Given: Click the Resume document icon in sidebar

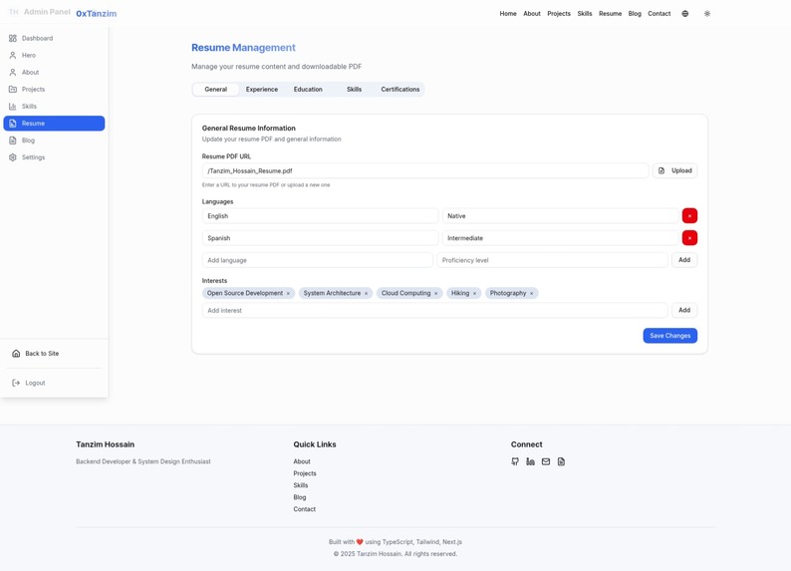Looking at the screenshot, I should [x=13, y=124].
